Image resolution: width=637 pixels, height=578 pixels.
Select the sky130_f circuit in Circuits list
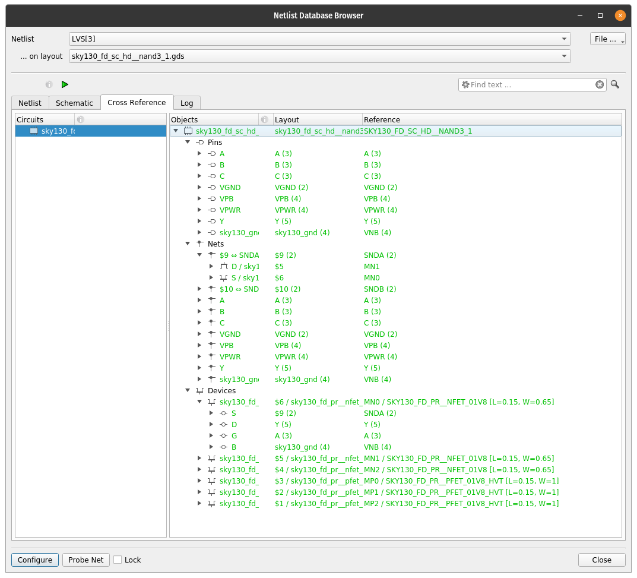(x=91, y=131)
